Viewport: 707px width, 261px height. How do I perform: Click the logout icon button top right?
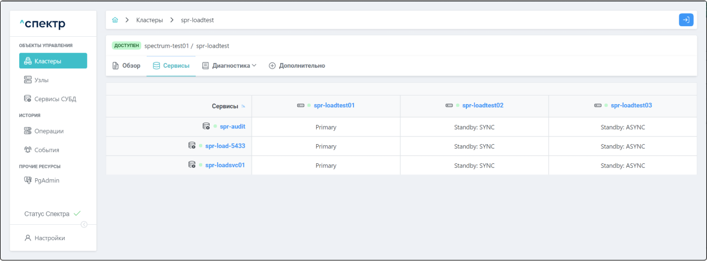click(x=686, y=20)
